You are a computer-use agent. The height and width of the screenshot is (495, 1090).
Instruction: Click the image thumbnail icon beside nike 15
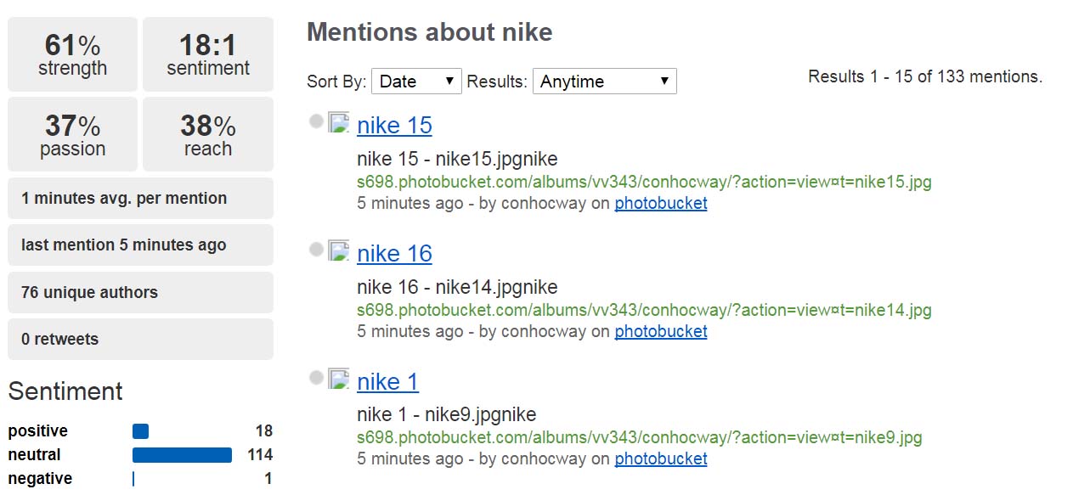[336, 123]
